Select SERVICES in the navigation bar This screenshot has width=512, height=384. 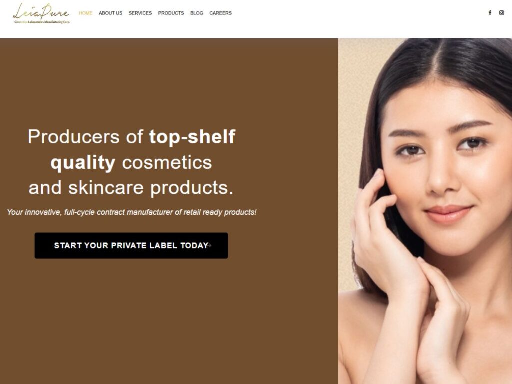(140, 13)
